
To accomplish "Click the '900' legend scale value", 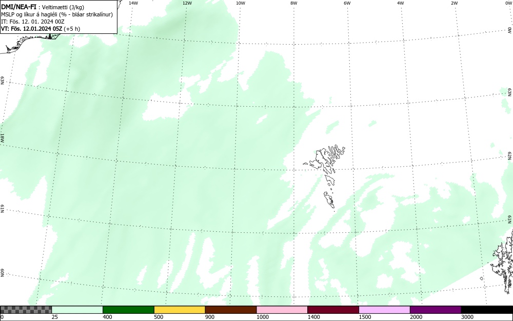I will [x=210, y=317].
